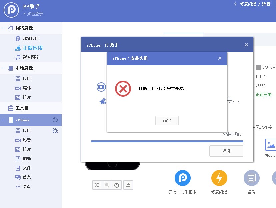This screenshot has width=276, height=208.
Task: Click the monitor icon beside 本地资源
Action: tap(11, 68)
